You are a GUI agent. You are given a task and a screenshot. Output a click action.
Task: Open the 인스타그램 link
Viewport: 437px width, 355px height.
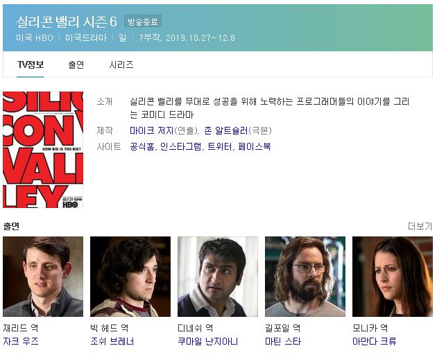coord(181,146)
